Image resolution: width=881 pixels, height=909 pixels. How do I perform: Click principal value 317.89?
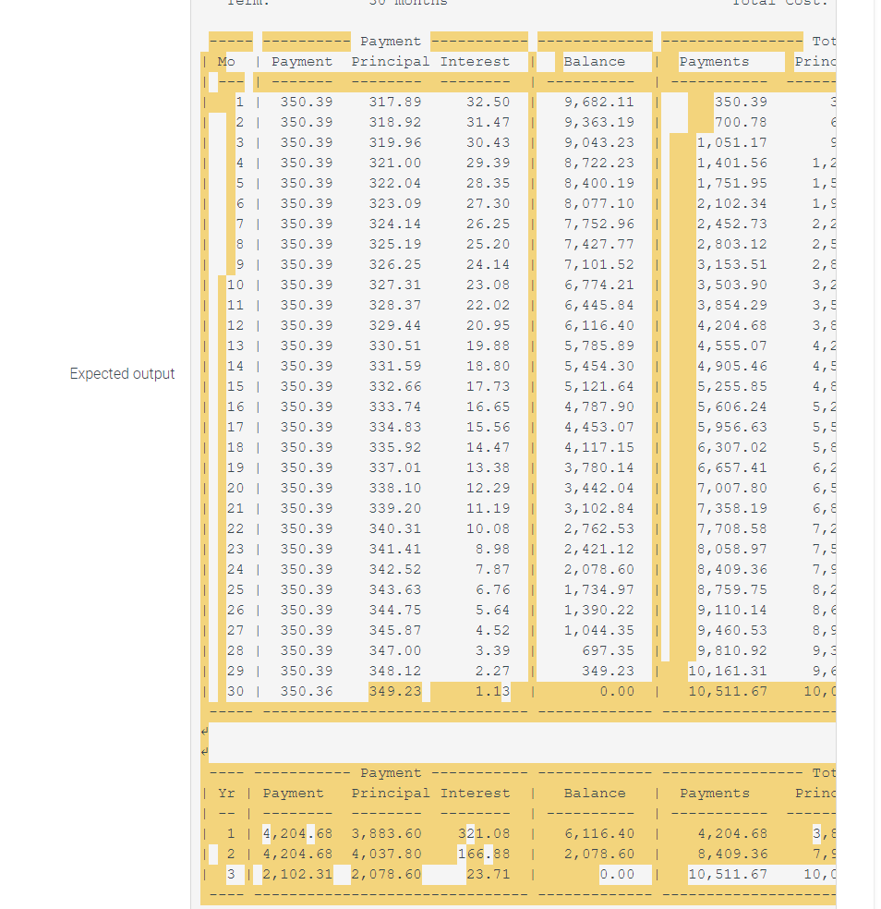[x=394, y=102]
